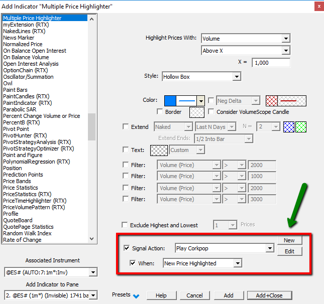Enable the Filter checkbox with value 3000

126,199
